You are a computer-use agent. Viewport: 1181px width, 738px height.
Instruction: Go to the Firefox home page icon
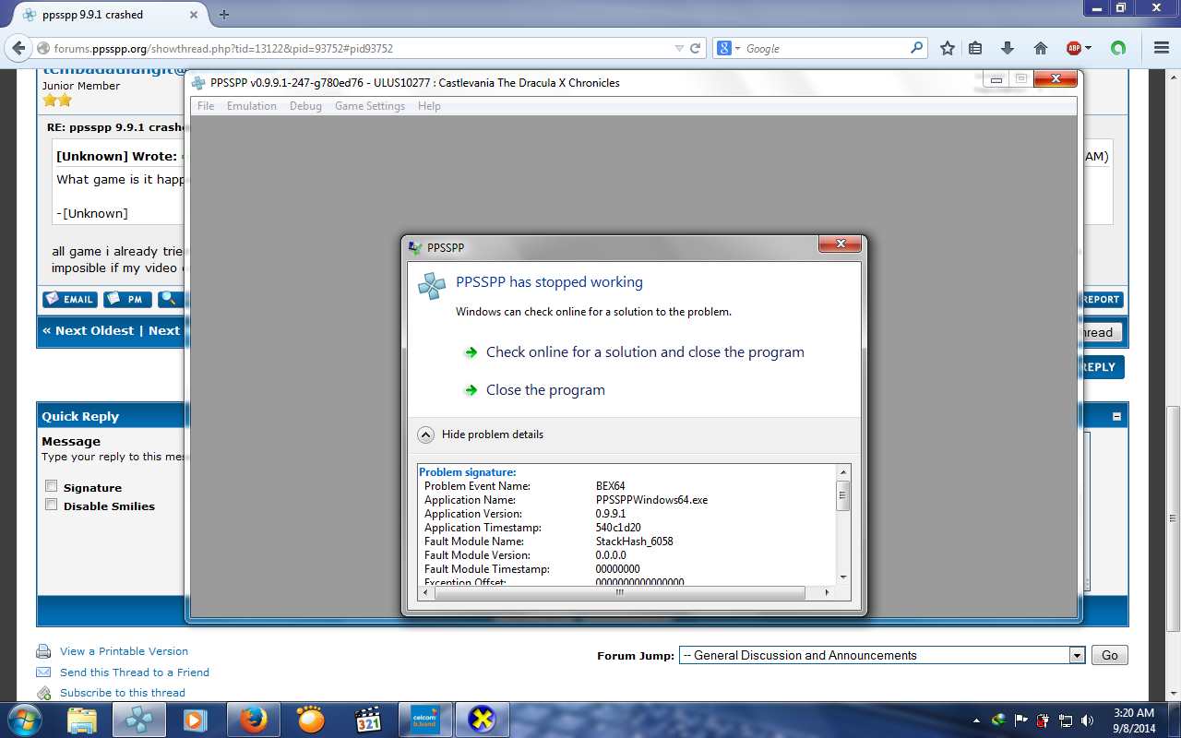1040,48
